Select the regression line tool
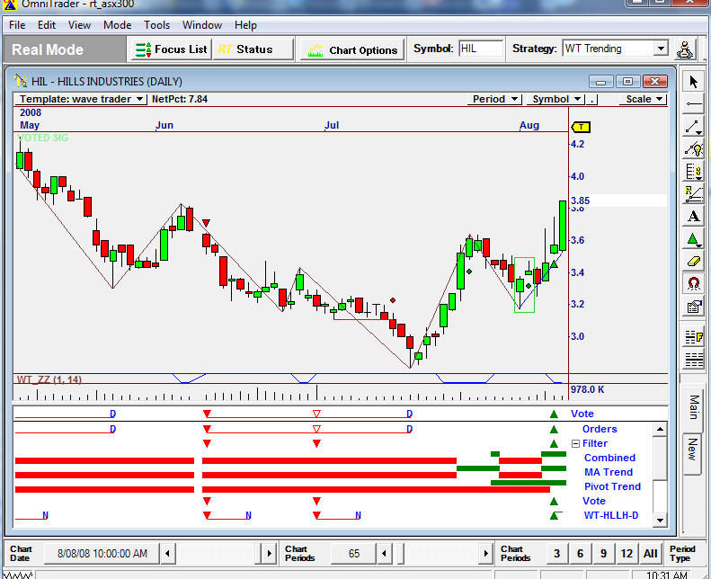This screenshot has width=711, height=579. pos(693,193)
